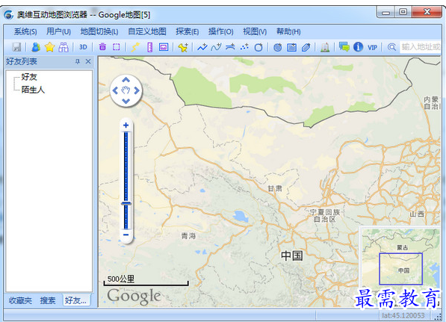The height and width of the screenshot is (322, 446).
Task: Focus the address search input box
Action: pyautogui.click(x=421, y=47)
